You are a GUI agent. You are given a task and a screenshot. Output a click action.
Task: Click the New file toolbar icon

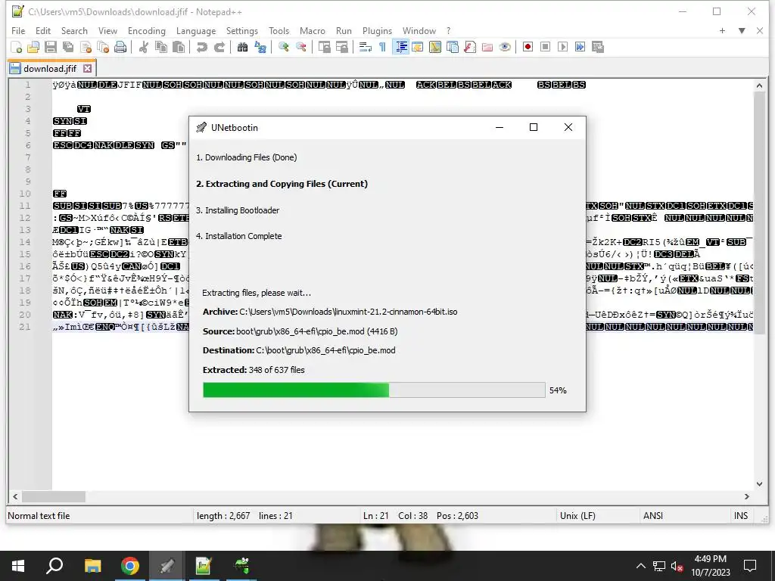coord(16,47)
